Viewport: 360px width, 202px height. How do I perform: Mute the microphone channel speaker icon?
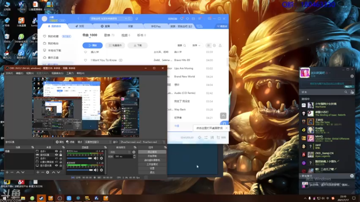[96, 158]
